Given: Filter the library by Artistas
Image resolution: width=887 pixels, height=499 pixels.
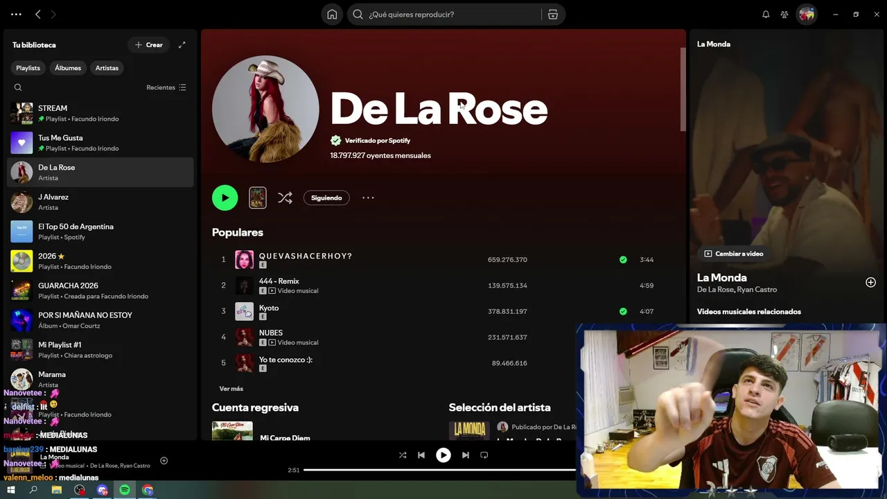Looking at the screenshot, I should tap(107, 68).
